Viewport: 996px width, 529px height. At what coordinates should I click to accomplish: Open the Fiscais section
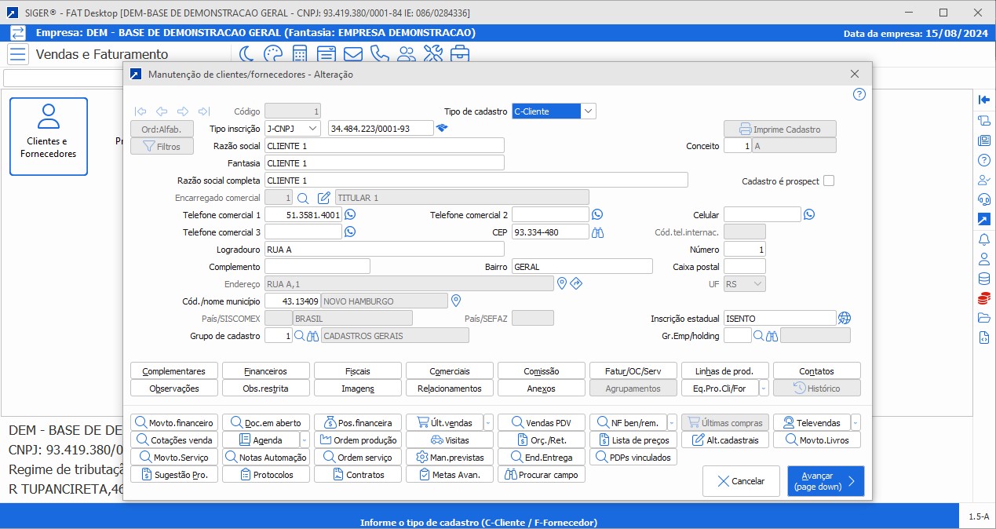(357, 371)
